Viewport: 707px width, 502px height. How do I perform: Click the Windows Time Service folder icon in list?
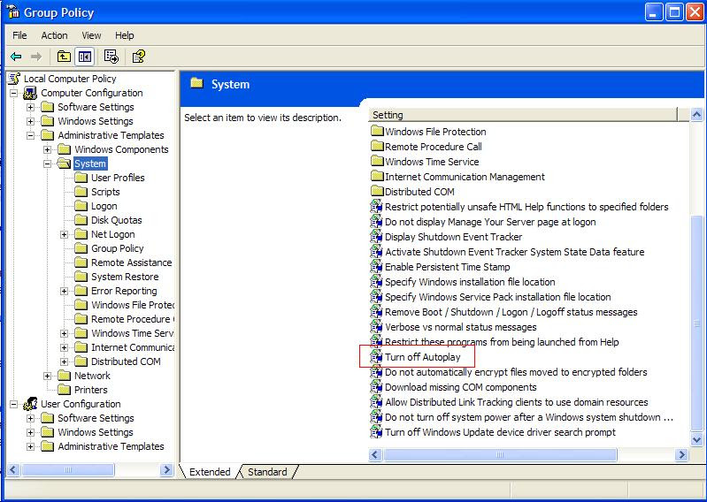click(x=376, y=162)
